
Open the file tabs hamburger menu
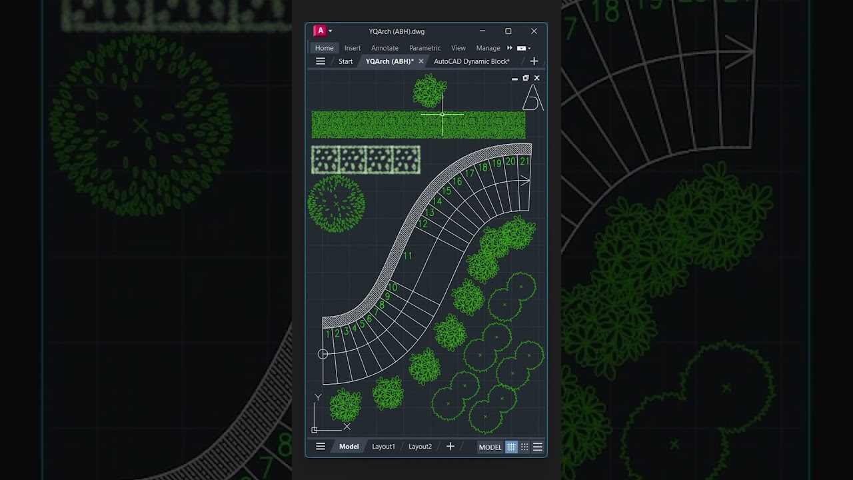(321, 61)
